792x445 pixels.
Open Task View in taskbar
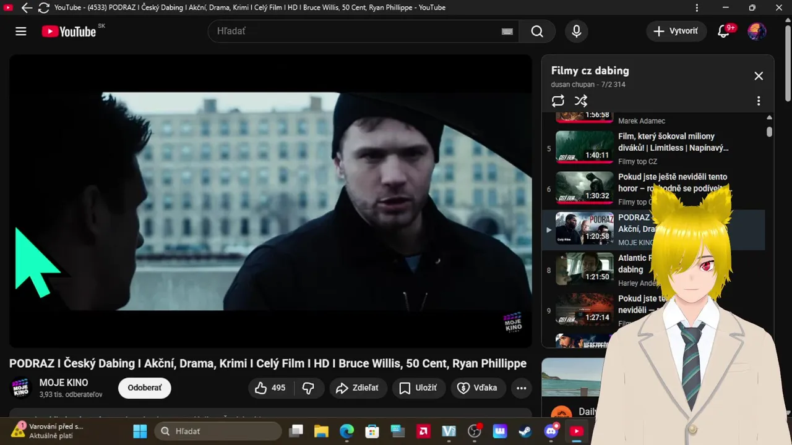297,431
